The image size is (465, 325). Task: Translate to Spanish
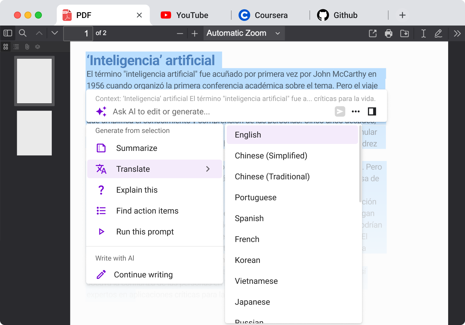[x=292, y=218]
